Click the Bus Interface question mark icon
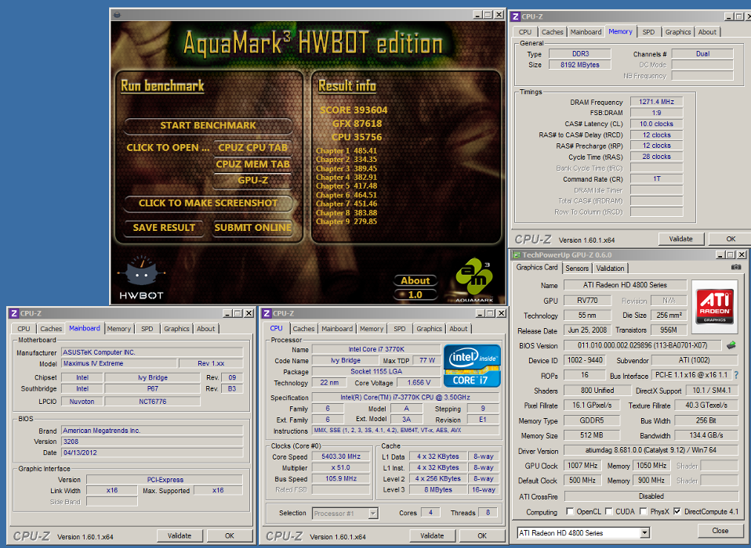751x548 pixels. tap(736, 375)
